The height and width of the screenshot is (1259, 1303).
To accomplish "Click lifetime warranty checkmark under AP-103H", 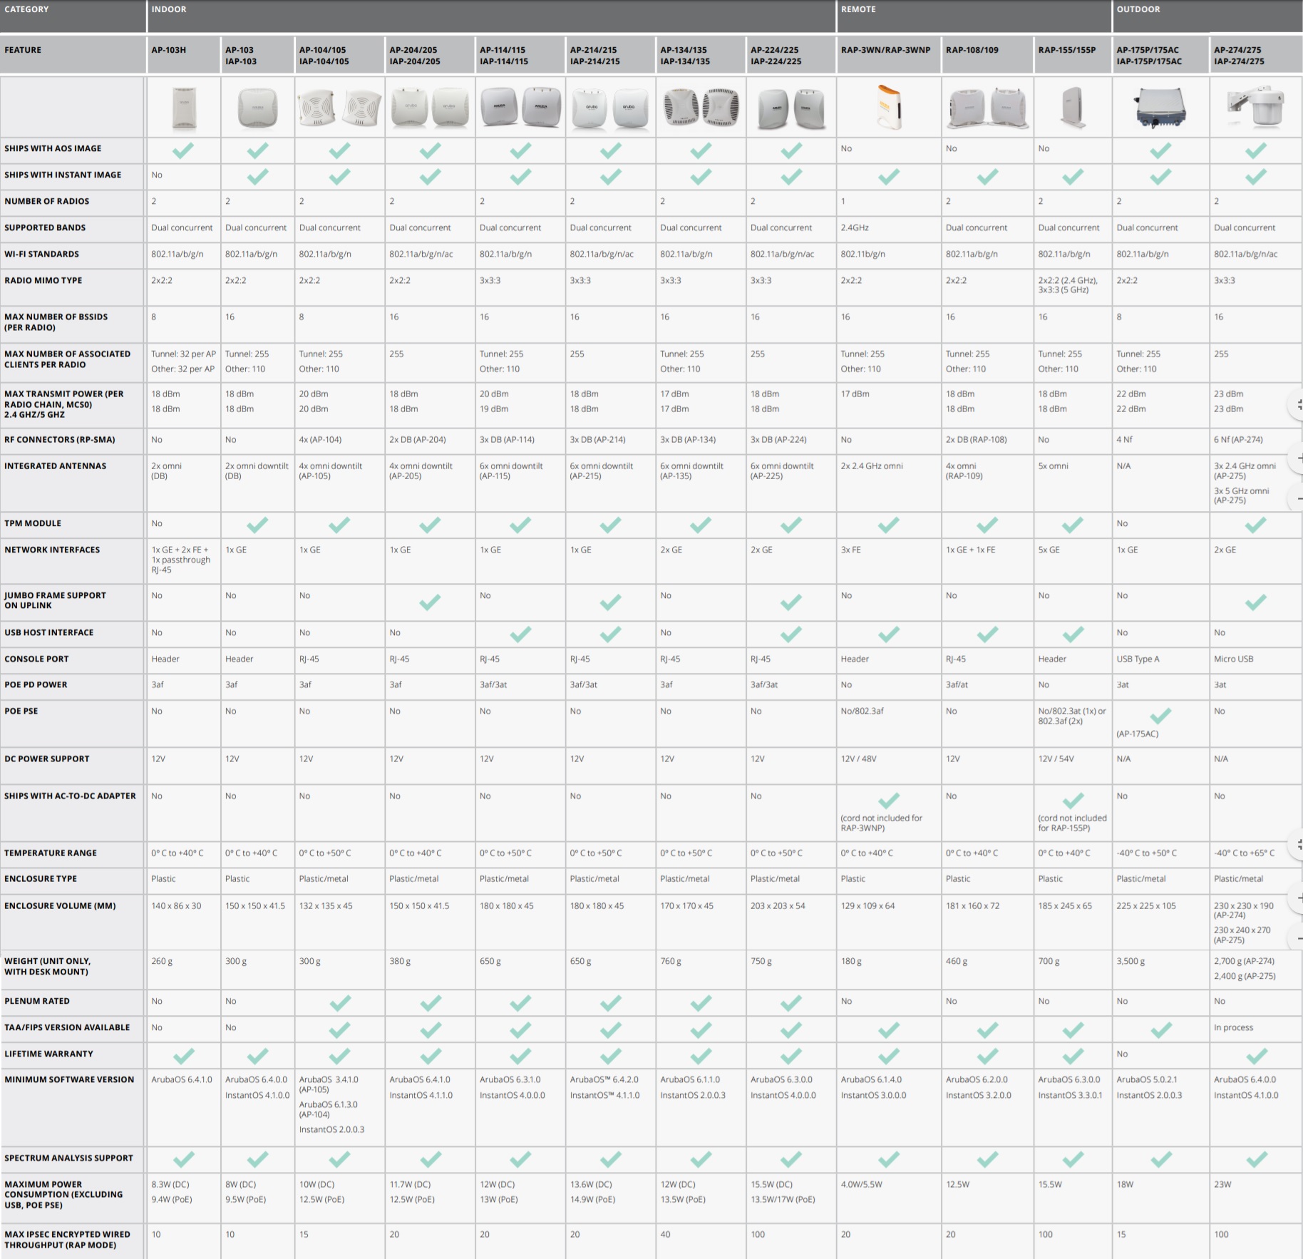I will coord(183,1055).
